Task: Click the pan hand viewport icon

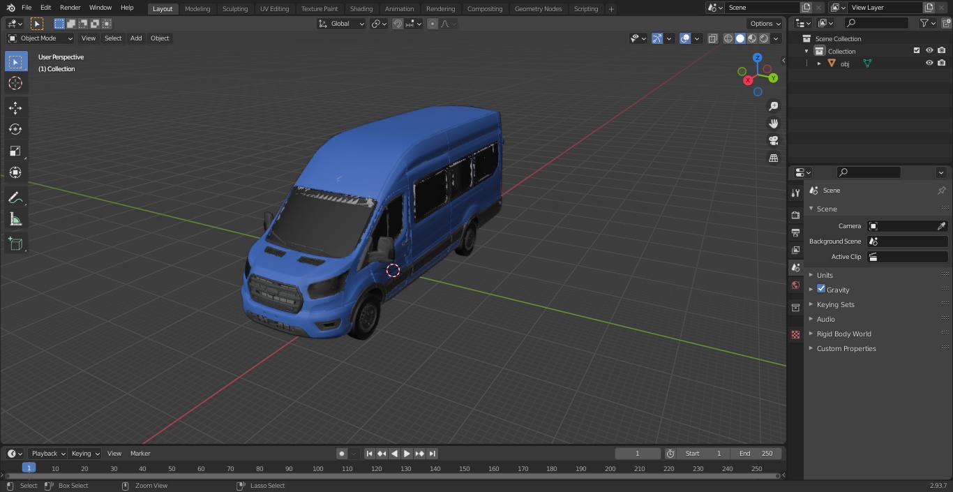Action: [x=773, y=124]
